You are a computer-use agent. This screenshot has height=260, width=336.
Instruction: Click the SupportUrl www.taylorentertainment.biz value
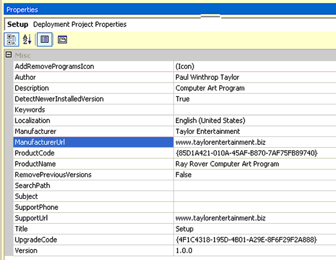pos(255,218)
